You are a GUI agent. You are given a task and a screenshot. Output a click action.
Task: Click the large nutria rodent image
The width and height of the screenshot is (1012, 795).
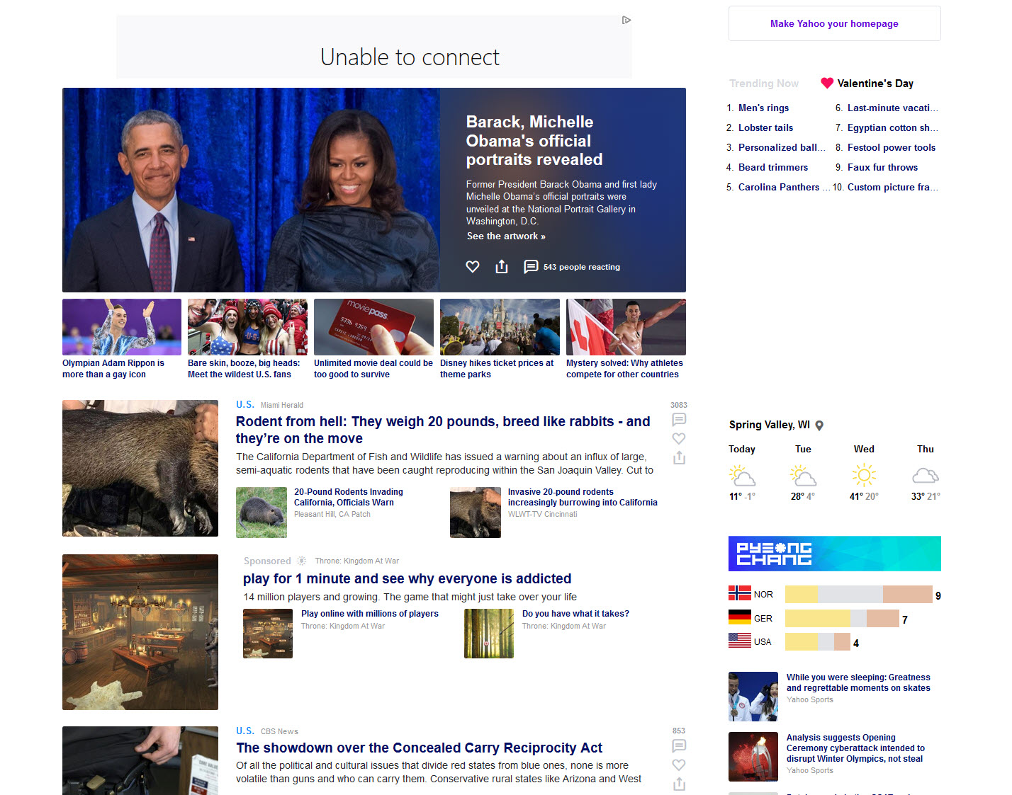(x=140, y=468)
